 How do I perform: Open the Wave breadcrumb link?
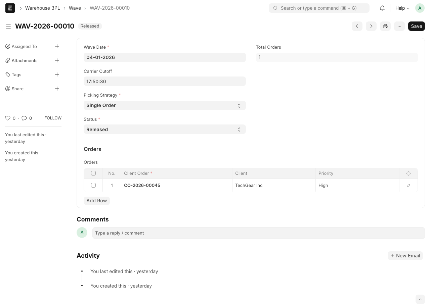[75, 8]
